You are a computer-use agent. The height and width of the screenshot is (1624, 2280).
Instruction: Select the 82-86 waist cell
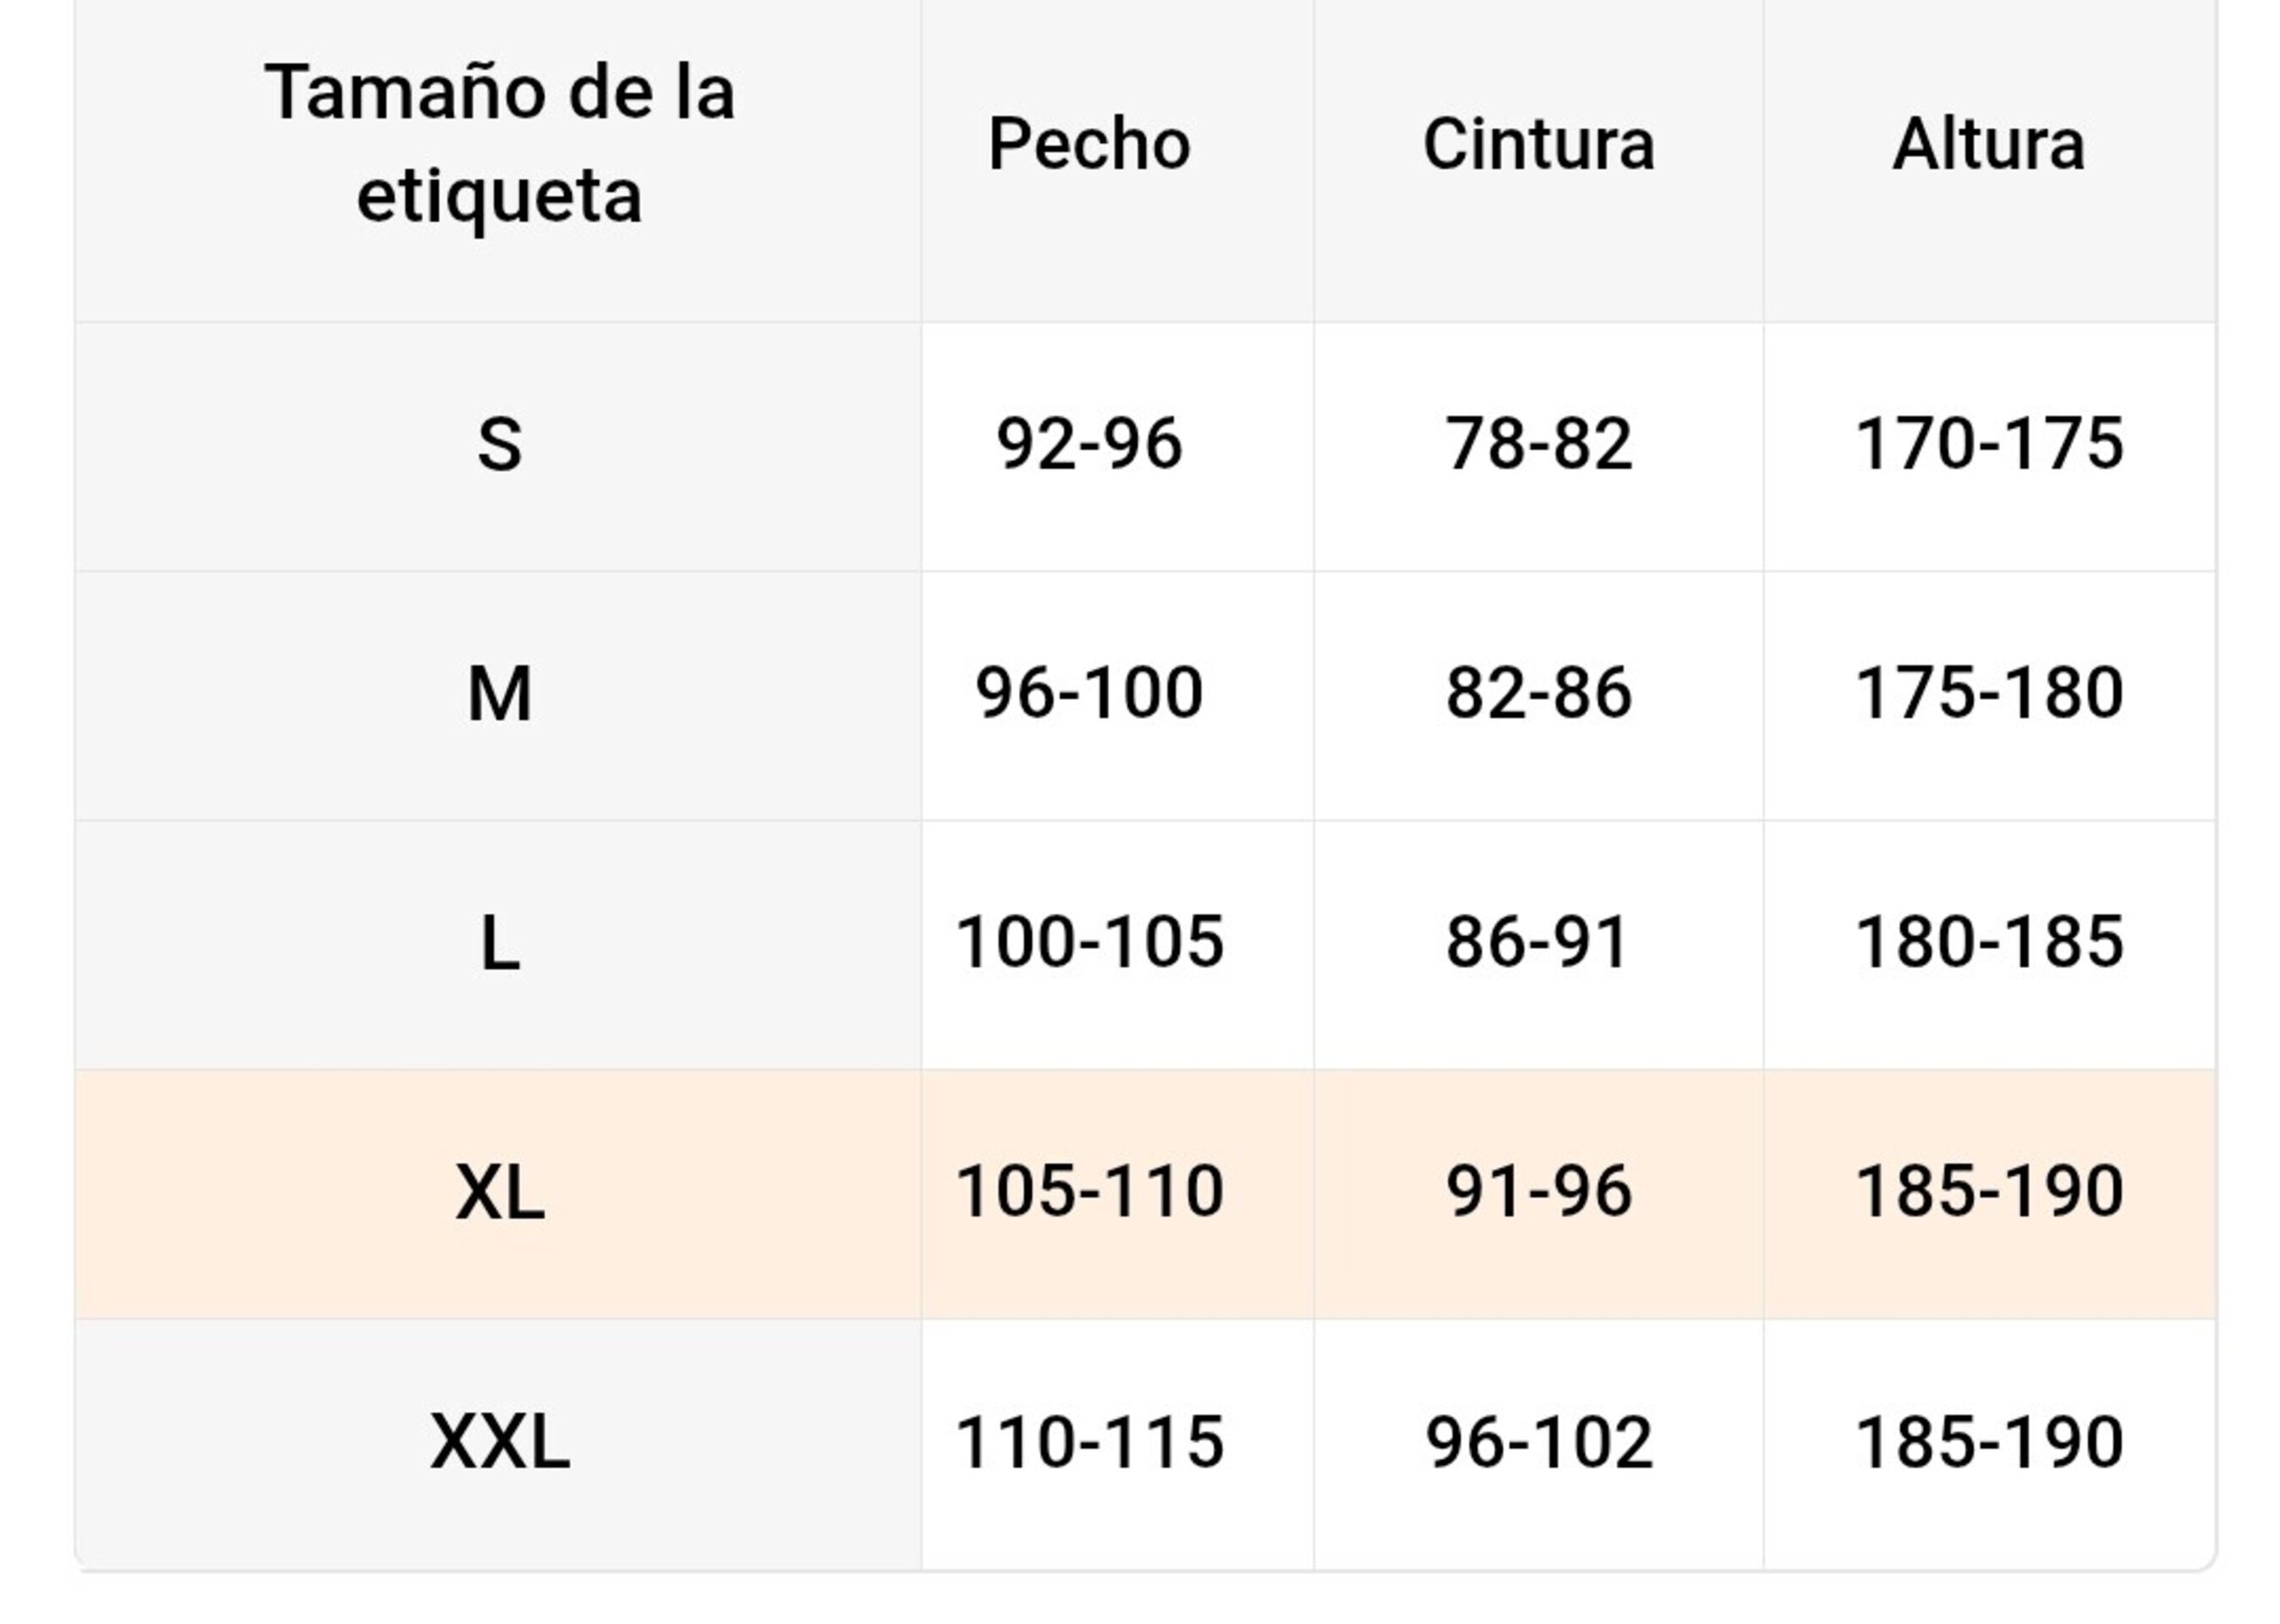pyautogui.click(x=1538, y=693)
